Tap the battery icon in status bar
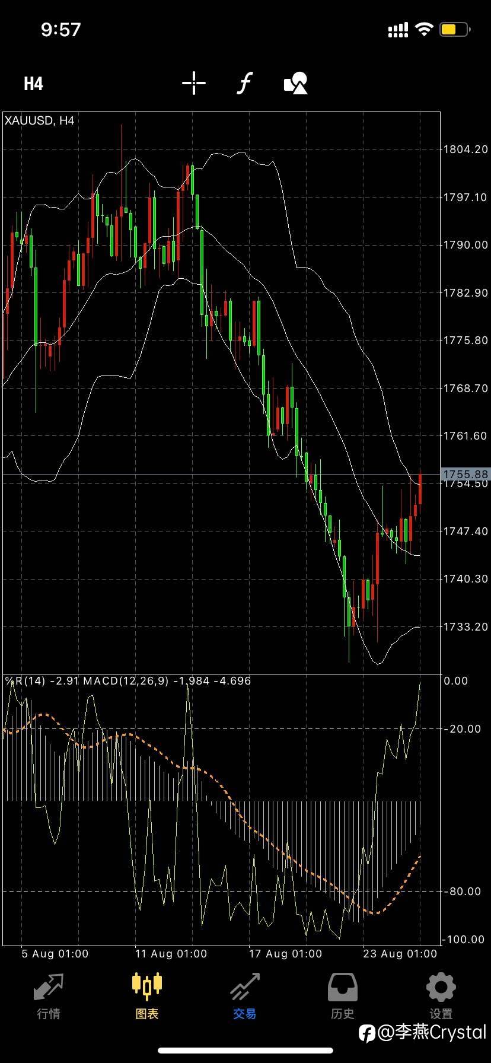This screenshot has width=491, height=1063. [455, 29]
